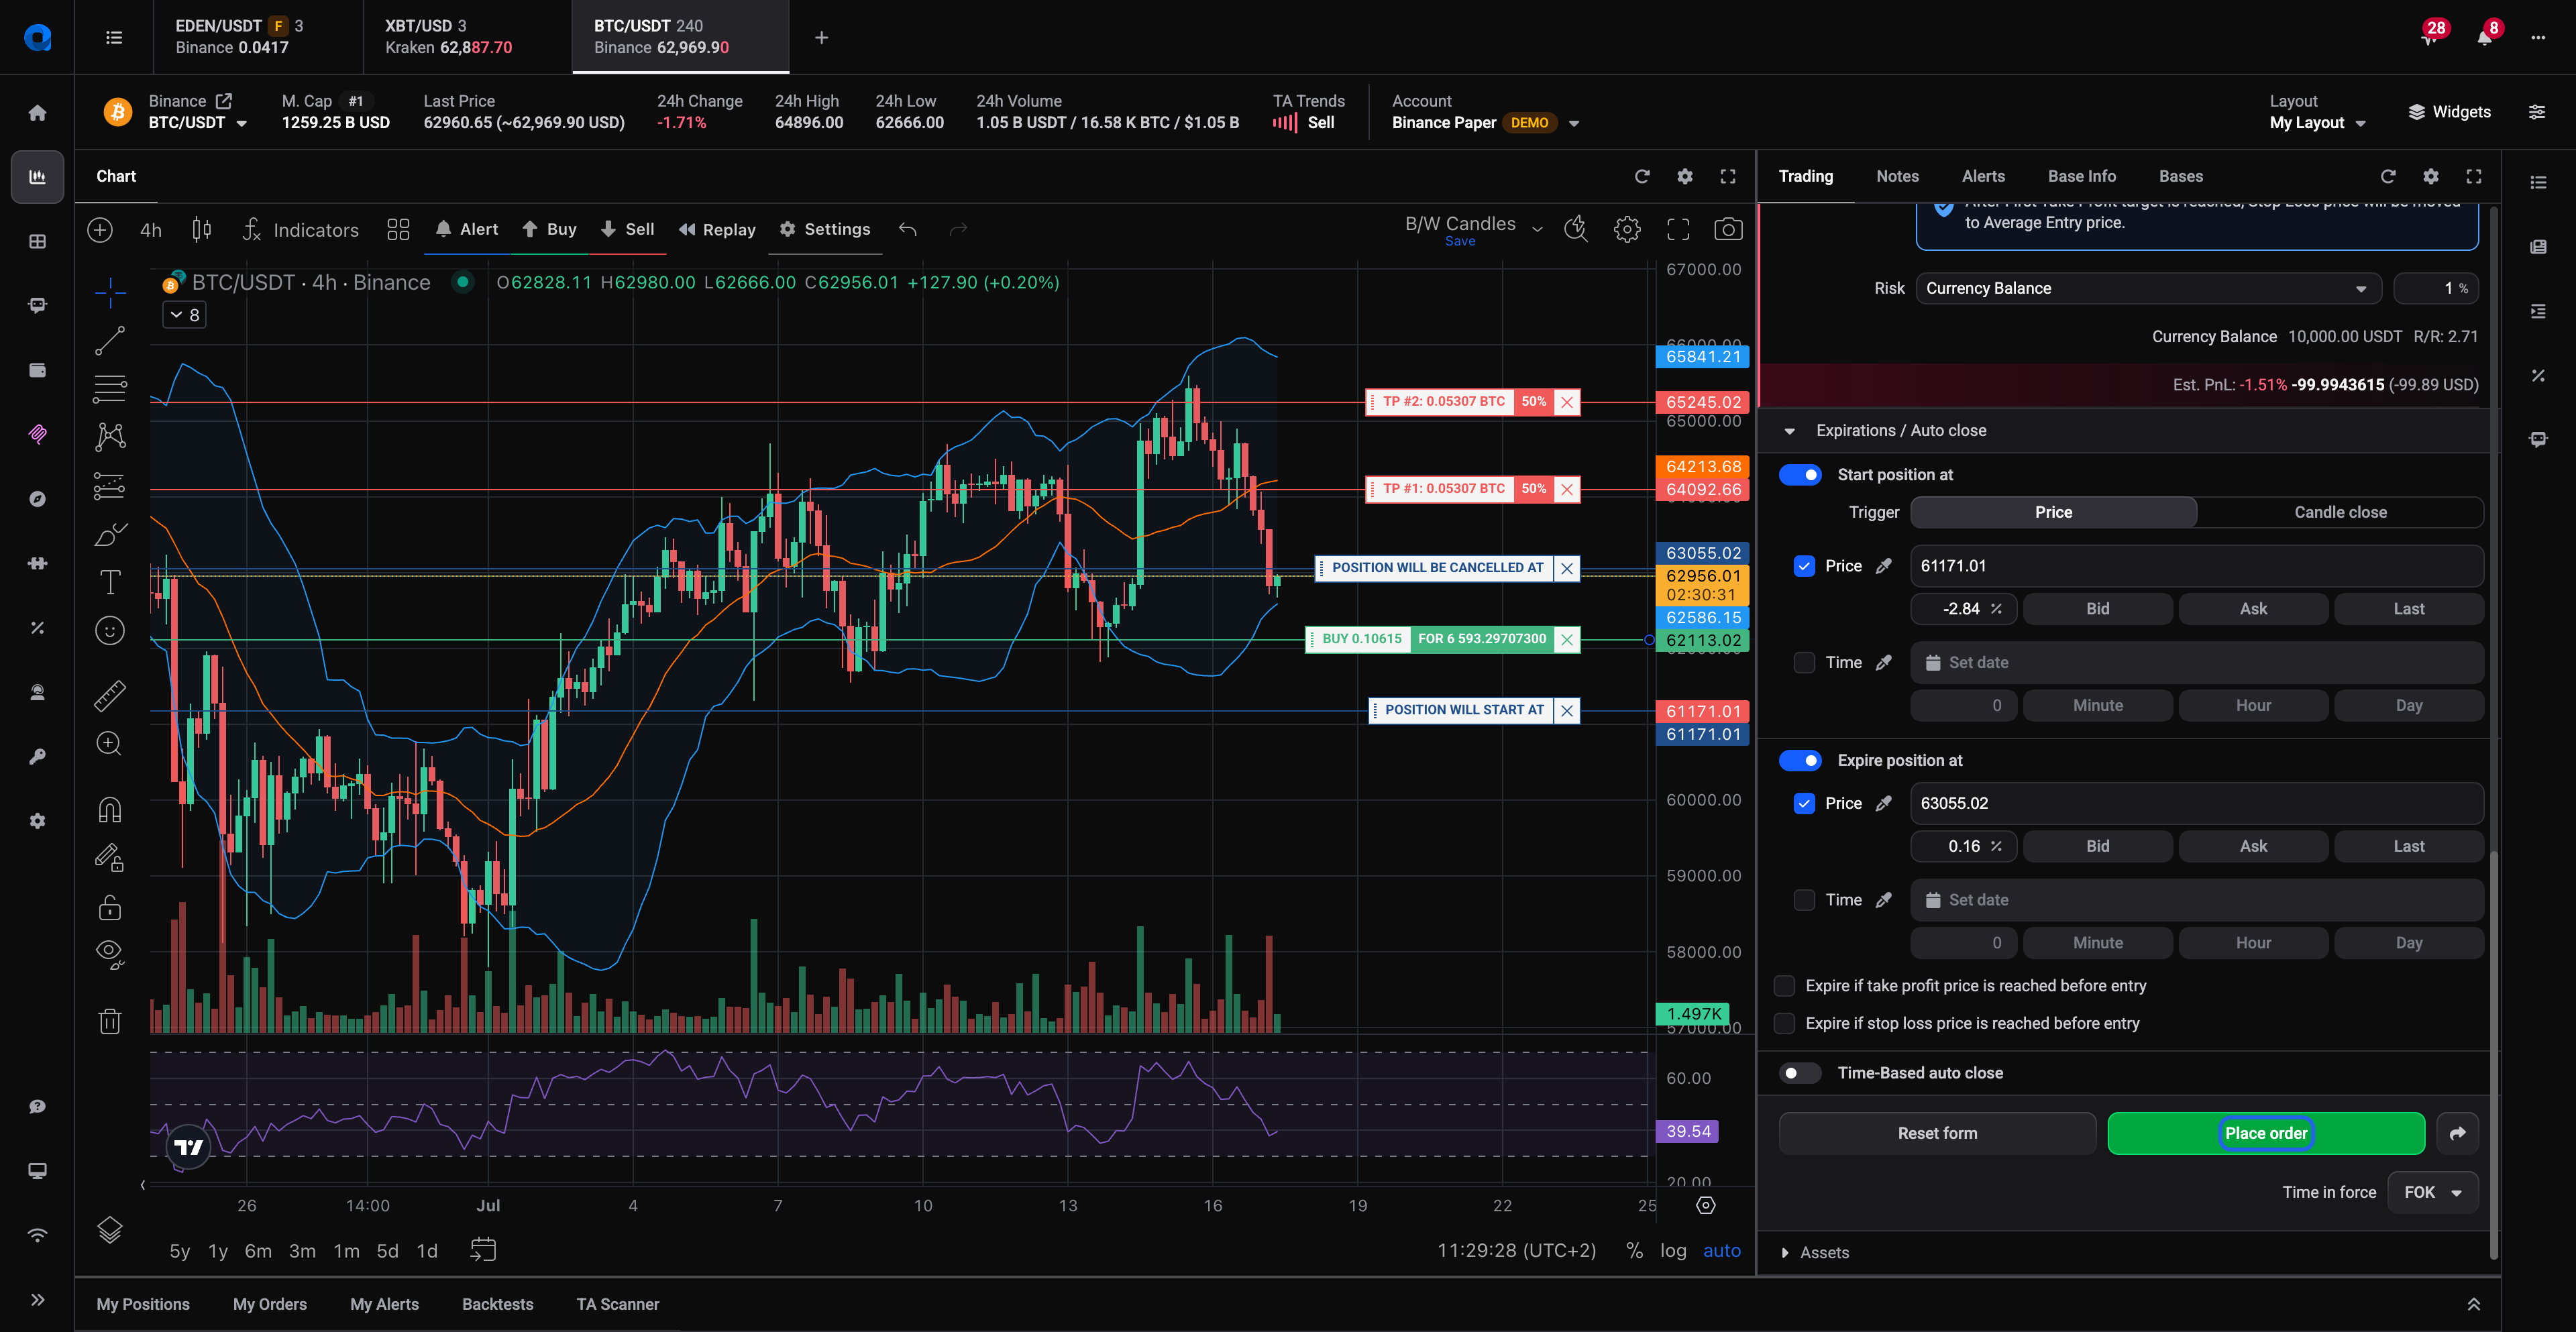Collapse indicator legend showing 8
This screenshot has width=2576, height=1332.
click(185, 315)
